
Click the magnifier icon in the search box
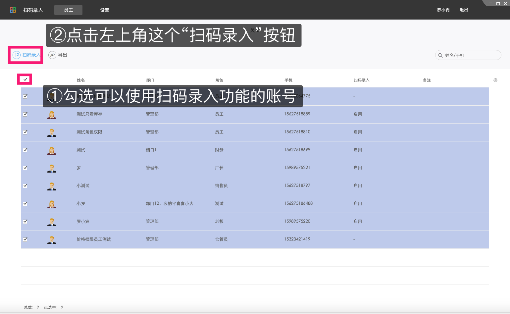(440, 55)
